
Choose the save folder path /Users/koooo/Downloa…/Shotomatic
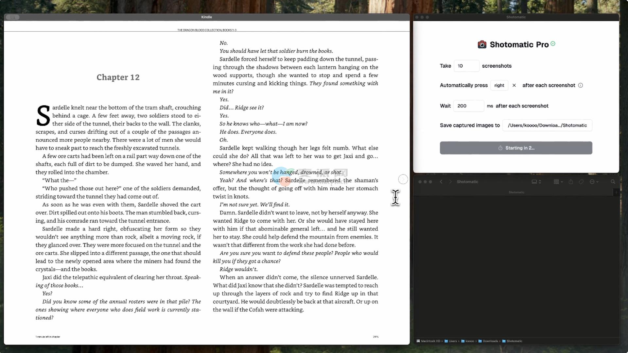(x=547, y=125)
